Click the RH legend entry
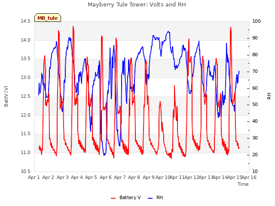The image size is (275, 206). point(156,197)
